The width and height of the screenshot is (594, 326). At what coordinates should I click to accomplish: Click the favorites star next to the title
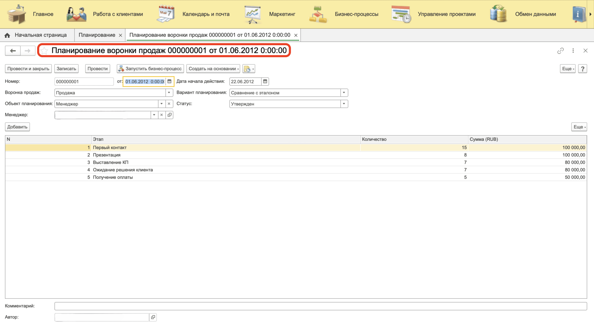tap(44, 51)
